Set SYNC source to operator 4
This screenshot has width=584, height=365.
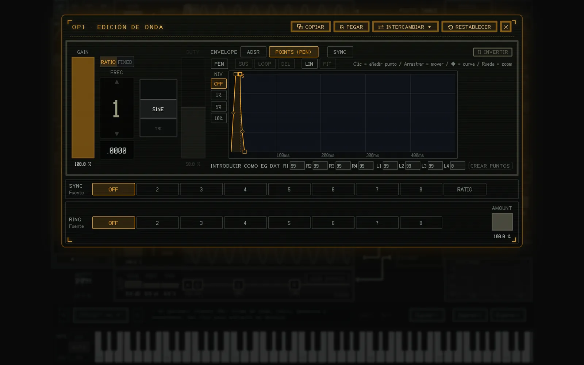245,189
